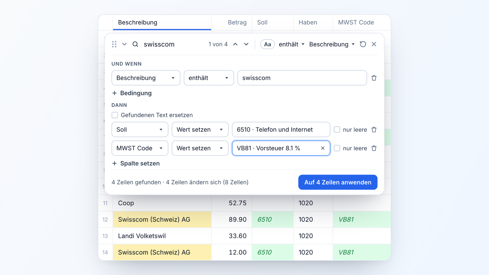The width and height of the screenshot is (489, 275).
Task: Click 'Auf 4 Zeilen anwenden' button
Action: [x=338, y=182]
